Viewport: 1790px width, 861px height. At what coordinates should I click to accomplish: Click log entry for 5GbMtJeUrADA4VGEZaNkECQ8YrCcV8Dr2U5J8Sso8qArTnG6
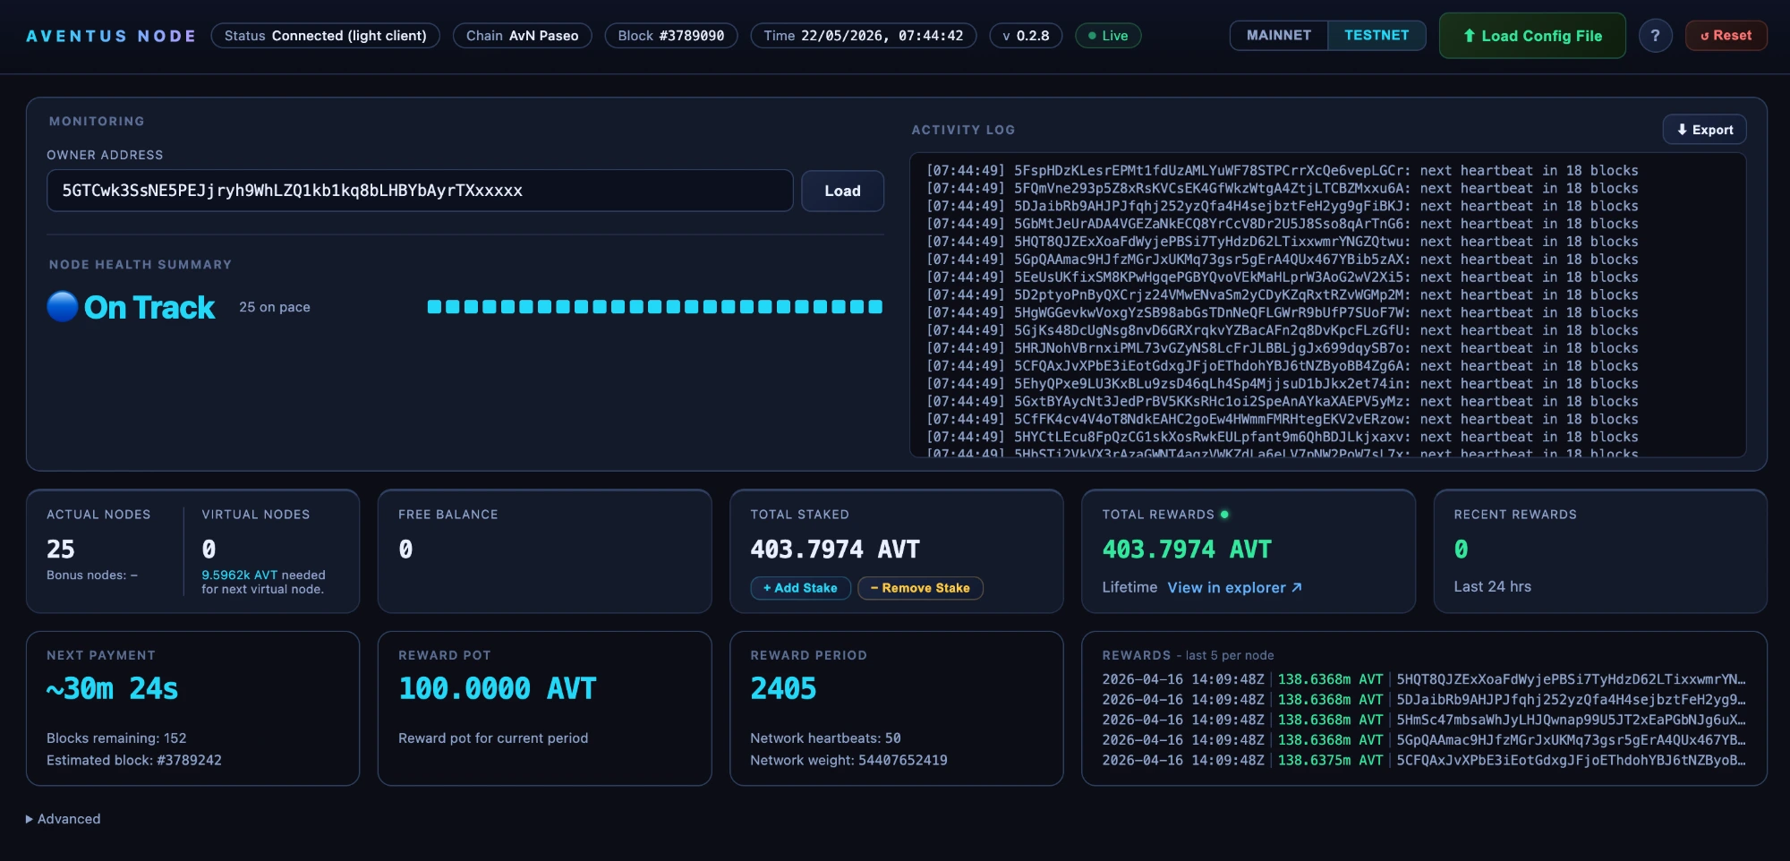coord(1282,225)
